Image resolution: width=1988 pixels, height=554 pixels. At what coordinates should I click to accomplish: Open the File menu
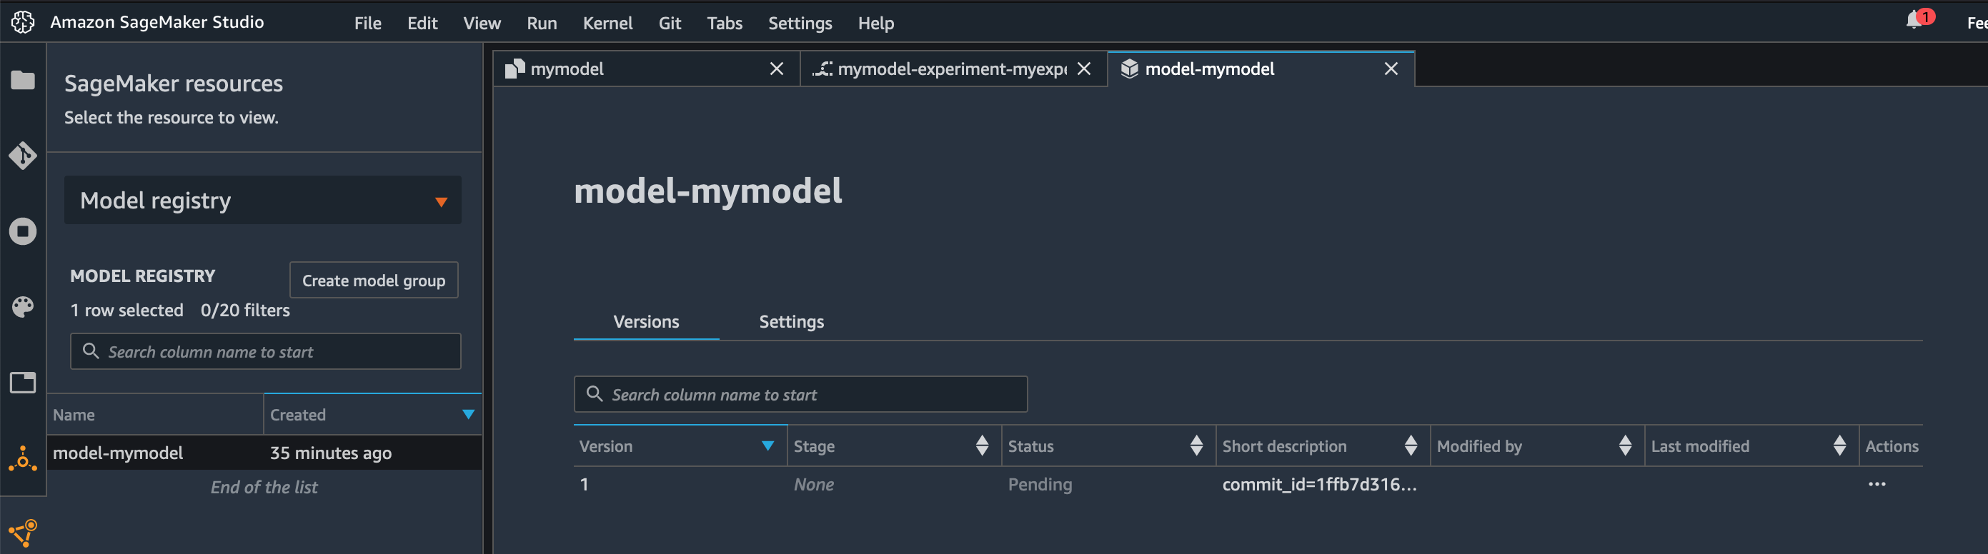click(x=367, y=23)
